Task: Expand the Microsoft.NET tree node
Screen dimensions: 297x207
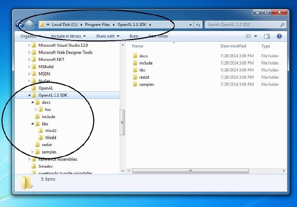Action: tap(29, 59)
